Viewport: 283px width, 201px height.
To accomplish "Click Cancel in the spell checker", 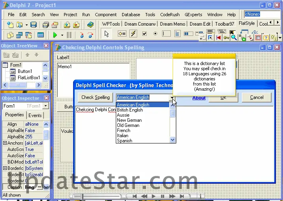I will [257, 97].
